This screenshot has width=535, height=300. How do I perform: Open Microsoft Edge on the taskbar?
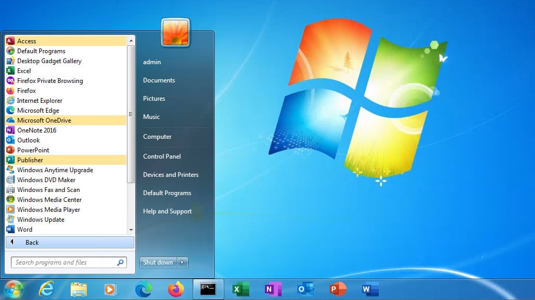pyautogui.click(x=143, y=290)
